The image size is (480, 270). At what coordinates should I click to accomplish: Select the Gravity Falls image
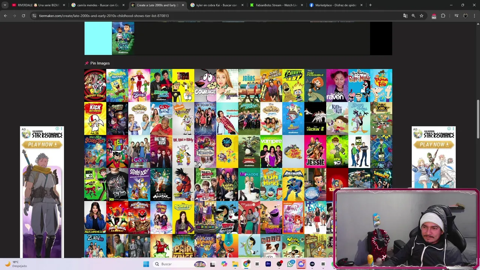click(117, 118)
